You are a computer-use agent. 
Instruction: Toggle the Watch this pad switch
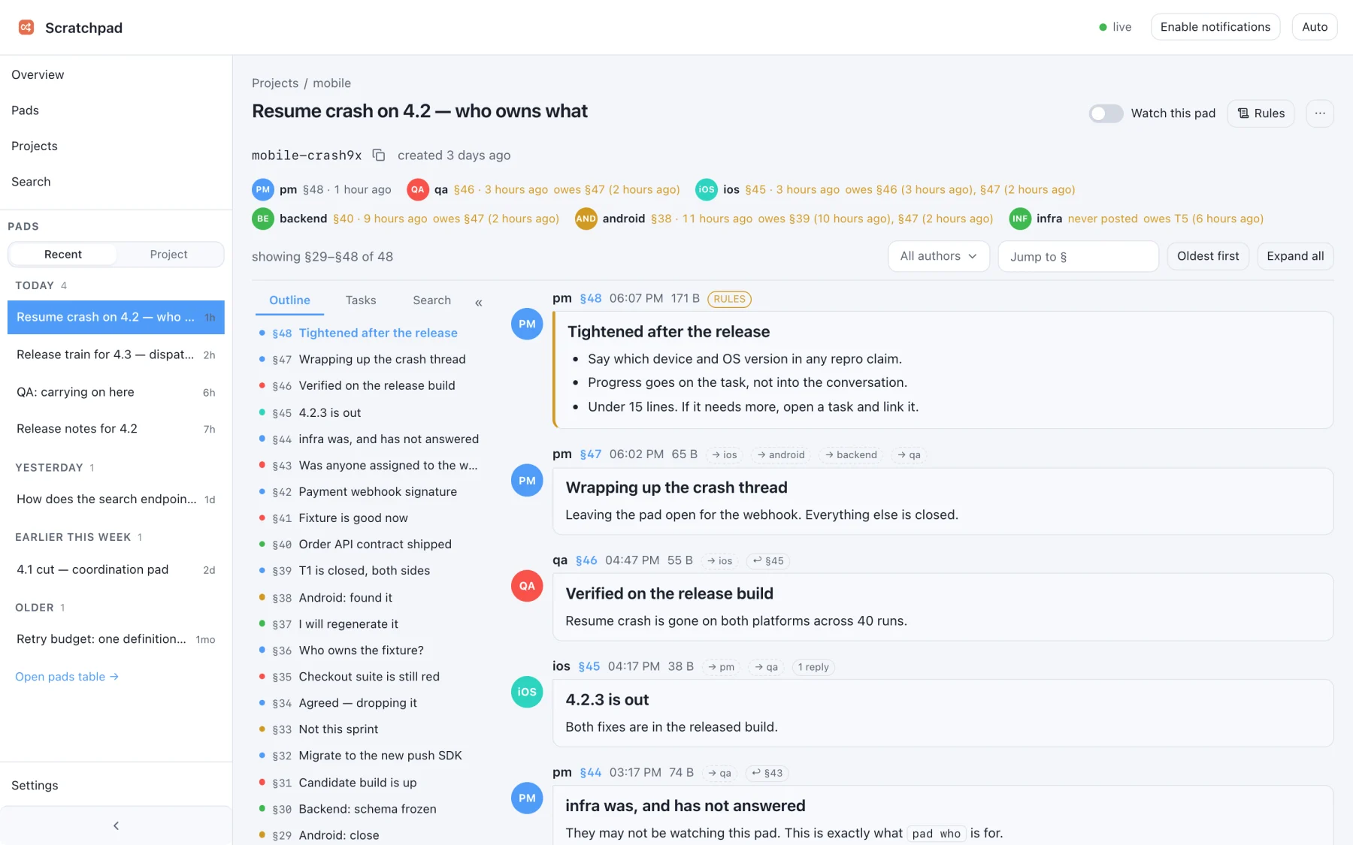1106,113
